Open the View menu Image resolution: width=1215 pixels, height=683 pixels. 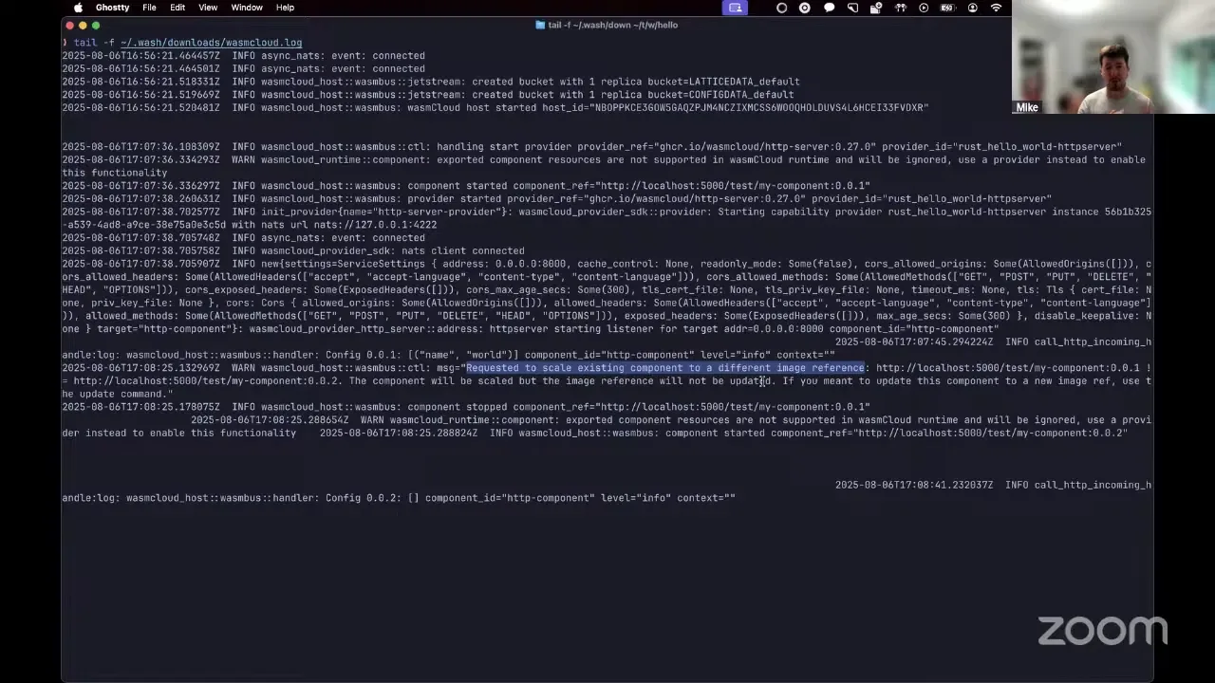pos(208,8)
